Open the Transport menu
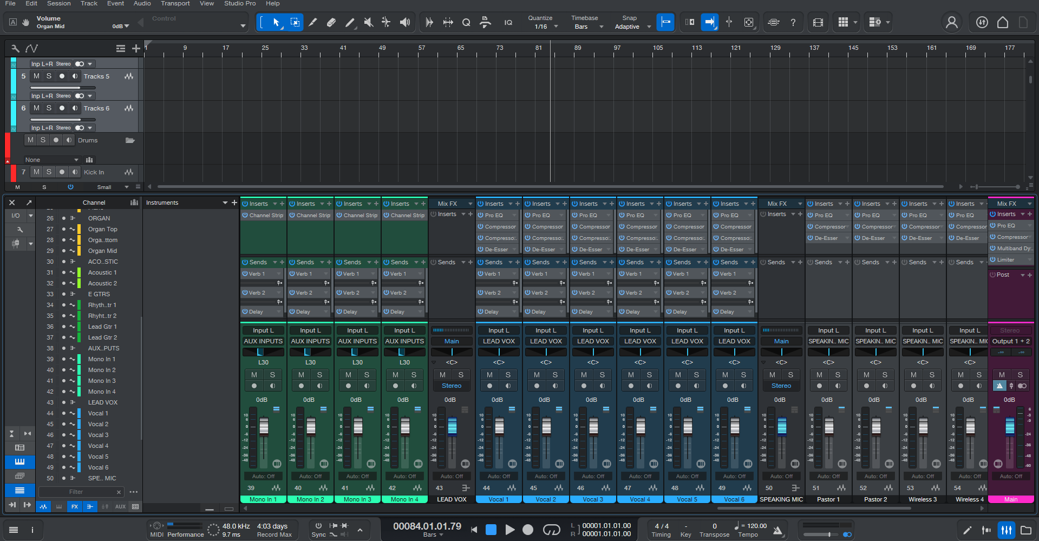The width and height of the screenshot is (1039, 541). tap(175, 4)
